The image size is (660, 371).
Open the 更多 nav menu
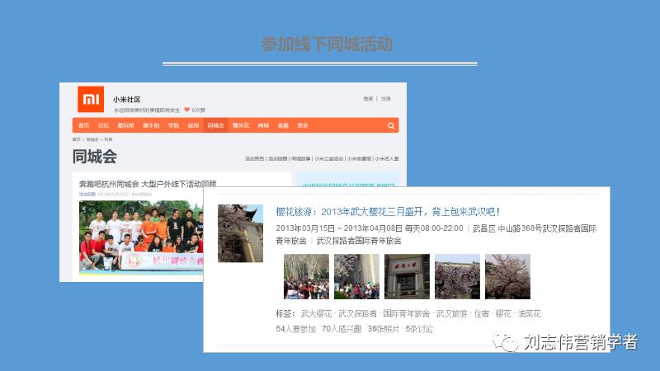[303, 125]
